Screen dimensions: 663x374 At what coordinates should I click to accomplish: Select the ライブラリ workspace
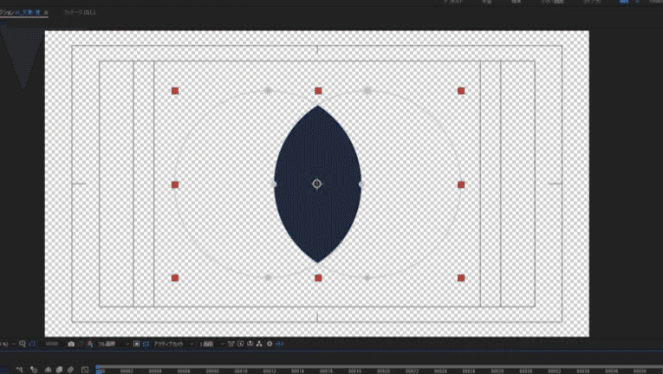pyautogui.click(x=592, y=2)
